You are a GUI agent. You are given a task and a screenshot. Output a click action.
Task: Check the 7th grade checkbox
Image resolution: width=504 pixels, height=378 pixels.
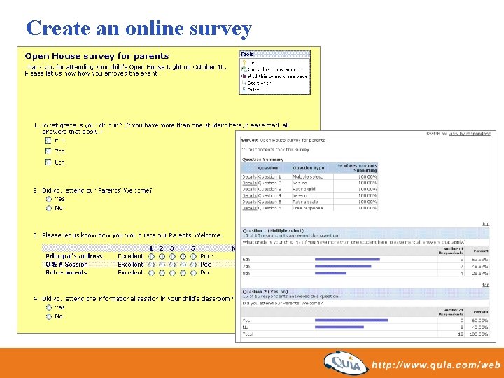[48, 151]
